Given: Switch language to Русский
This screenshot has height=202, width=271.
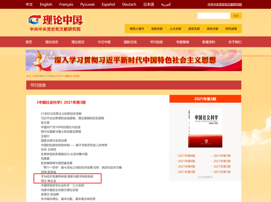Looking at the screenshot, I should 88,4.
